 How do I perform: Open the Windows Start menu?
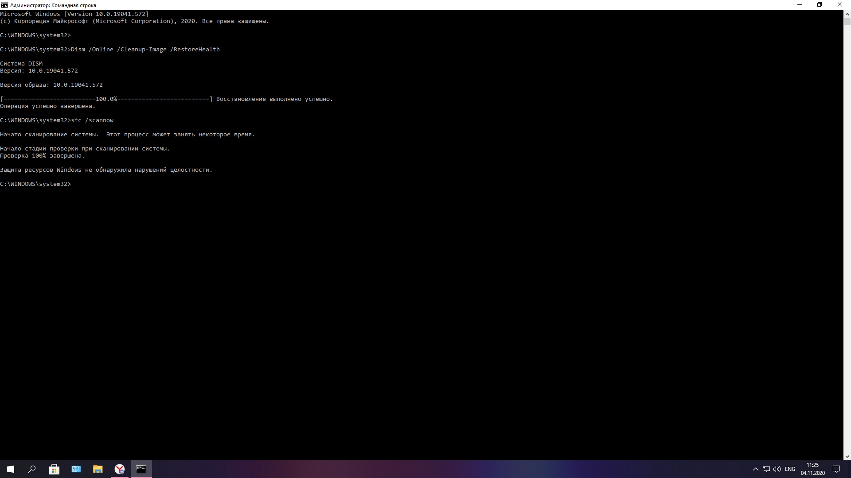click(11, 469)
